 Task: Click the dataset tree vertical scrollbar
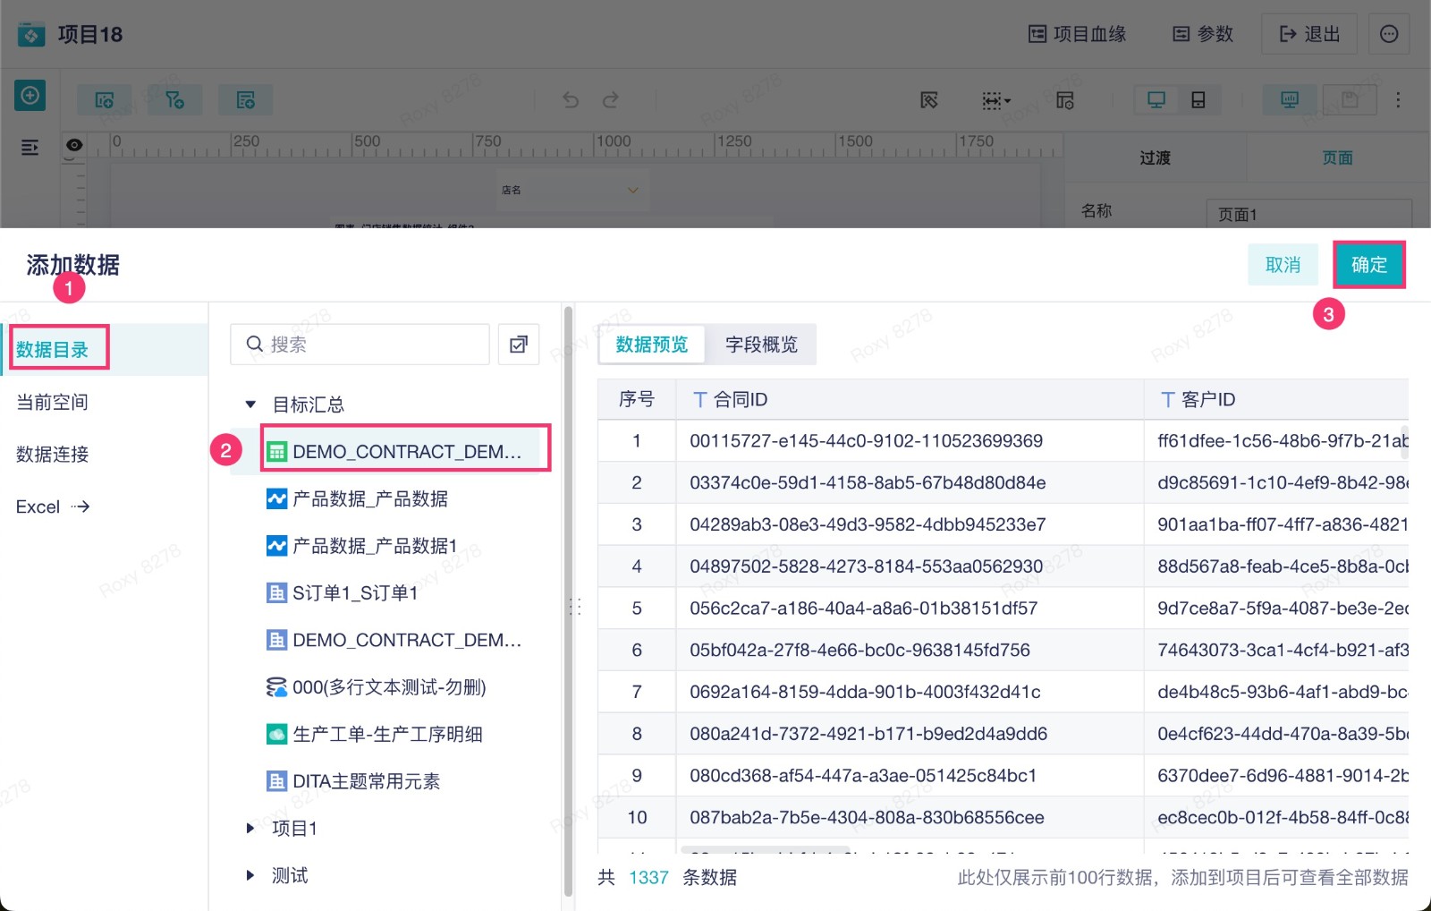pyautogui.click(x=568, y=601)
